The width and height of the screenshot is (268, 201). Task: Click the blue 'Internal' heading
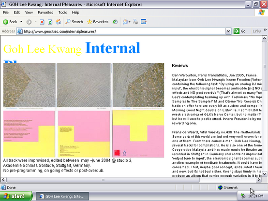coord(113,48)
